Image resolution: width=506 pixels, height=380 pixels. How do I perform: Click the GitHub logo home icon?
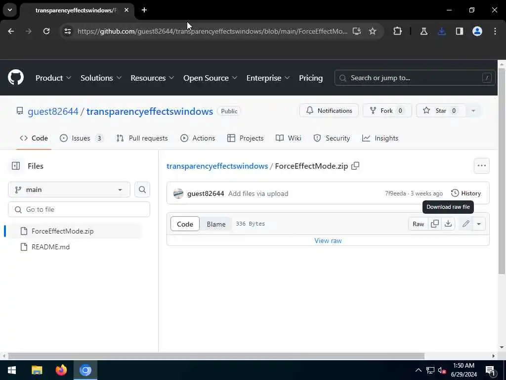pyautogui.click(x=15, y=78)
